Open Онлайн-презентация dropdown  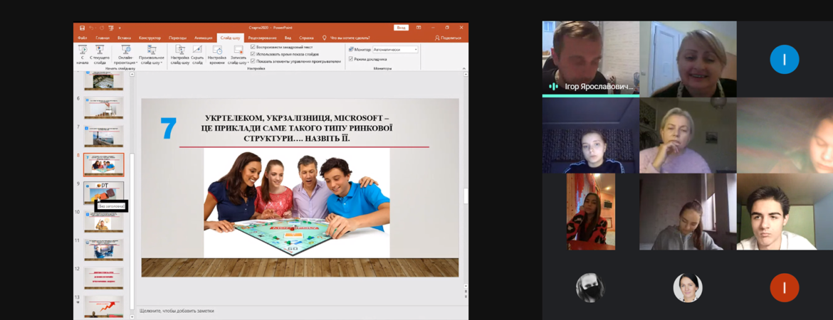click(x=125, y=55)
